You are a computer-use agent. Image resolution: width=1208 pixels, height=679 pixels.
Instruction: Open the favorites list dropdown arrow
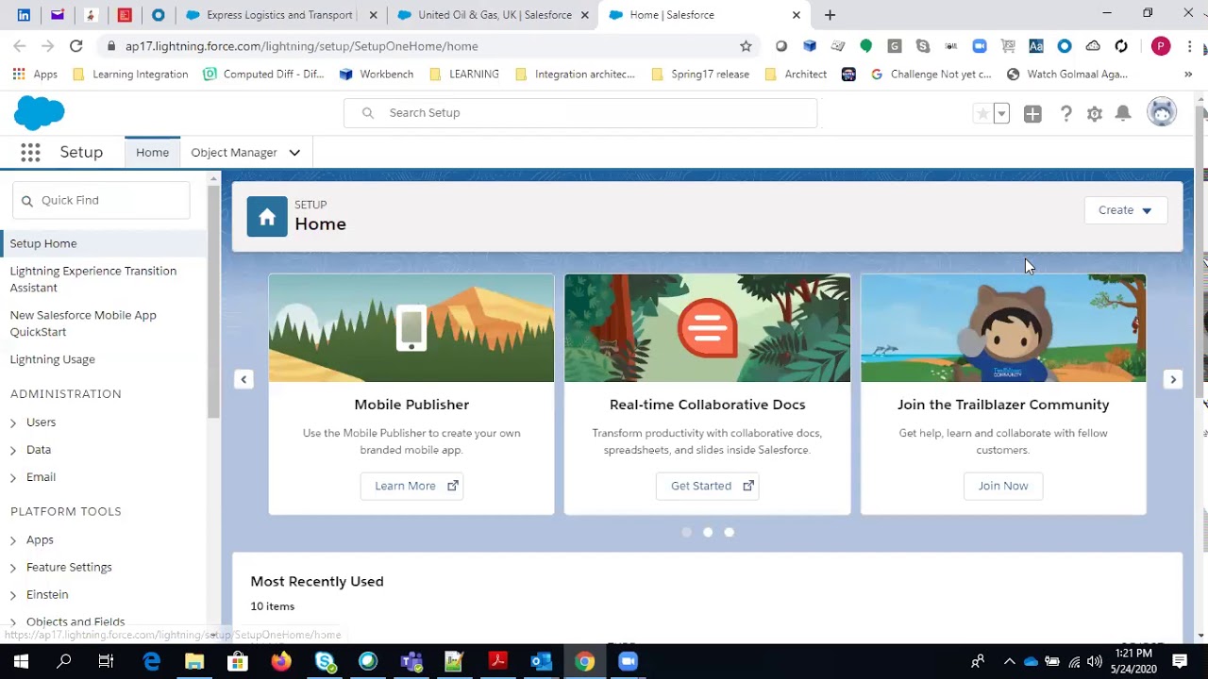(x=1001, y=113)
